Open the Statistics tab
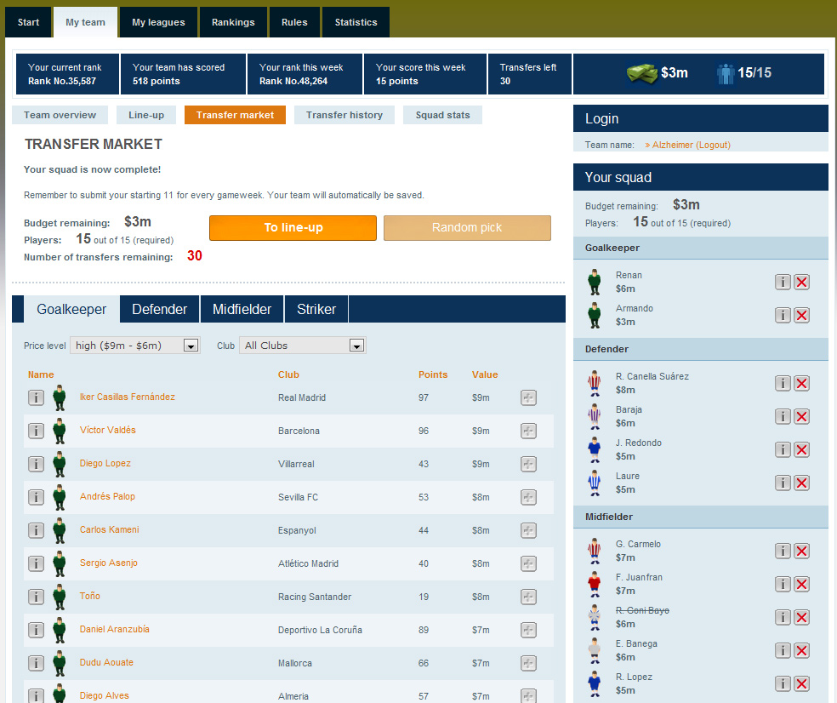 356,22
